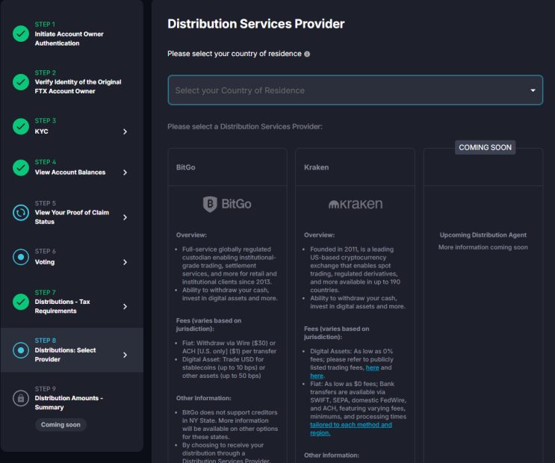
Task: Click the info icon next to country of residence
Action: 307,55
